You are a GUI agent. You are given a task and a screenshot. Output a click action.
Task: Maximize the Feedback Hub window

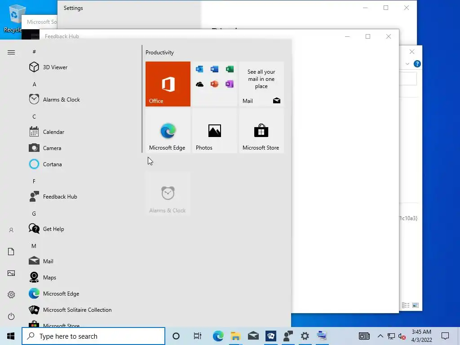point(368,36)
